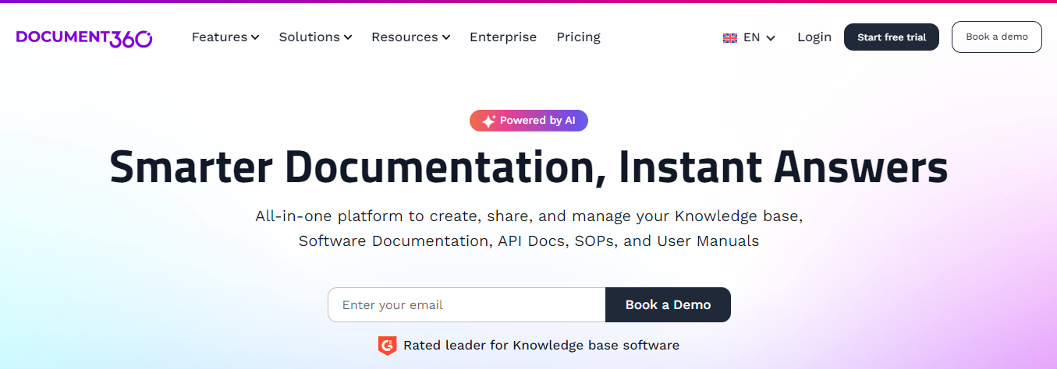
Task: Open the Enterprise page
Action: (503, 37)
